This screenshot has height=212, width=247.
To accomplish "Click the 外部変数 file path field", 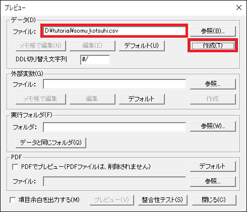I will (114, 84).
